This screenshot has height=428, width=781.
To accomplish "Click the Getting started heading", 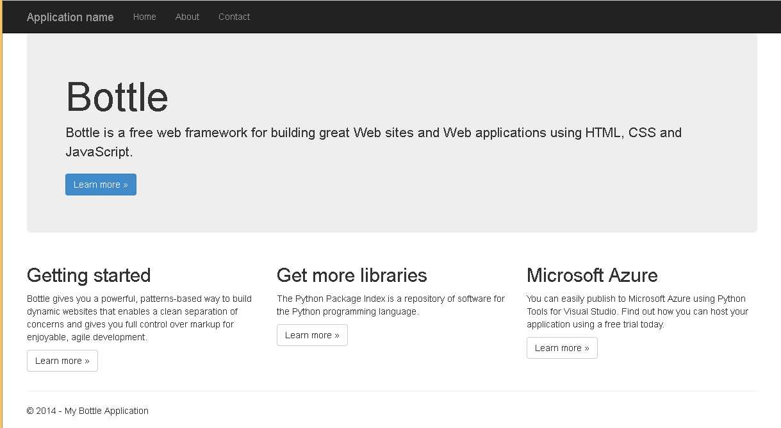I will (x=89, y=276).
